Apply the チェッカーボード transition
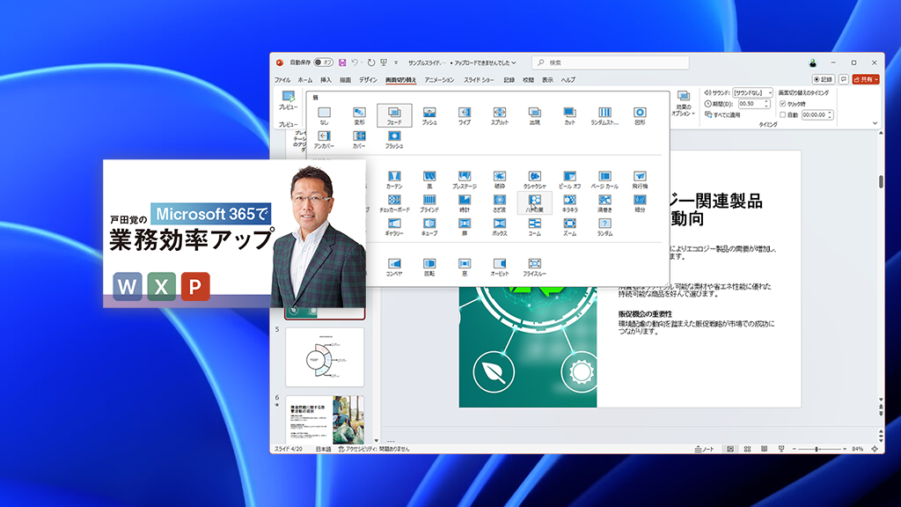This screenshot has width=901, height=507. 394,203
